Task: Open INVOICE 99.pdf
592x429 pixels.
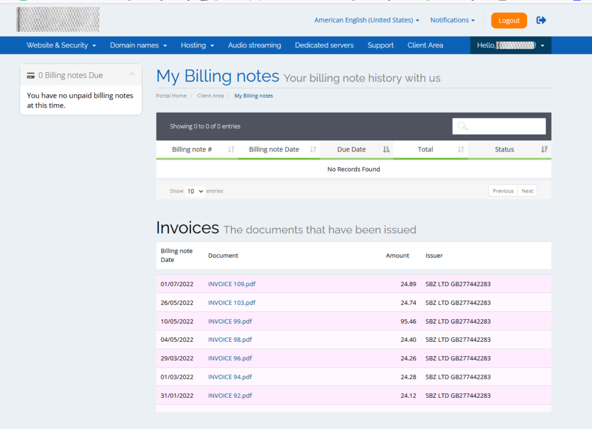Action: (x=230, y=321)
